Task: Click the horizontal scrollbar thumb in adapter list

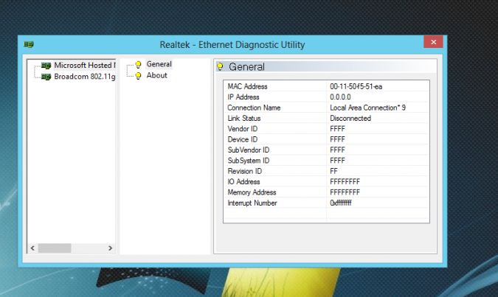Action: (55, 248)
